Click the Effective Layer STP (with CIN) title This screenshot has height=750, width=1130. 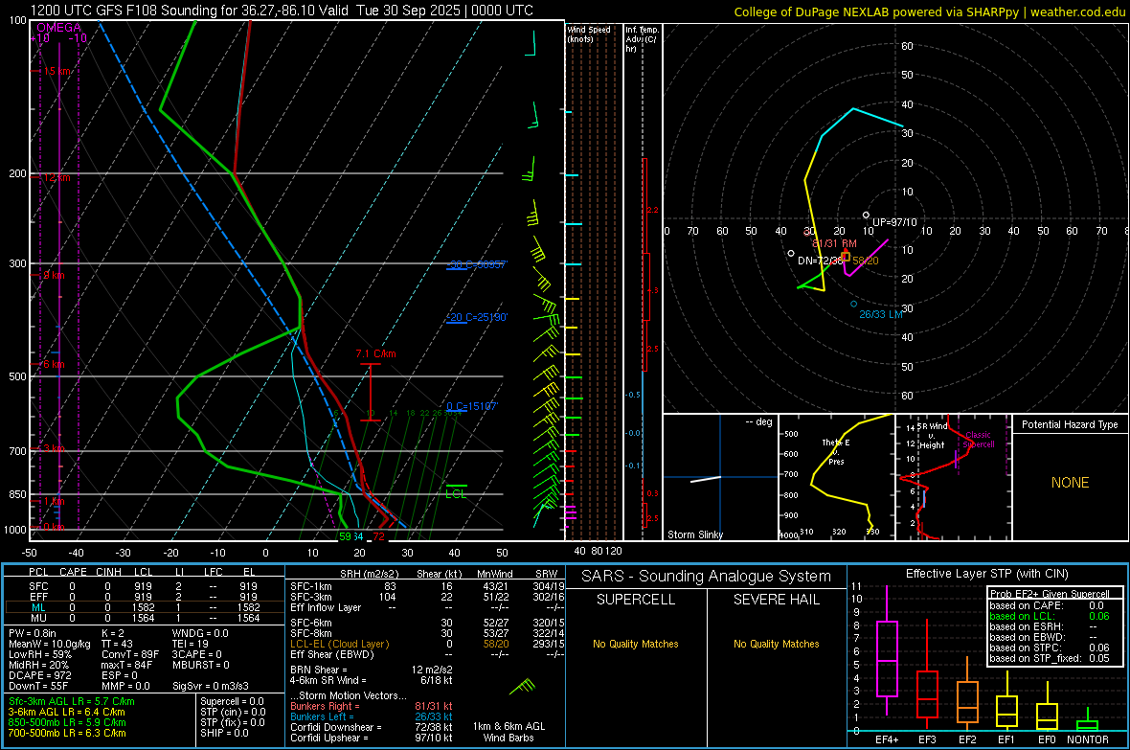pyautogui.click(x=986, y=574)
